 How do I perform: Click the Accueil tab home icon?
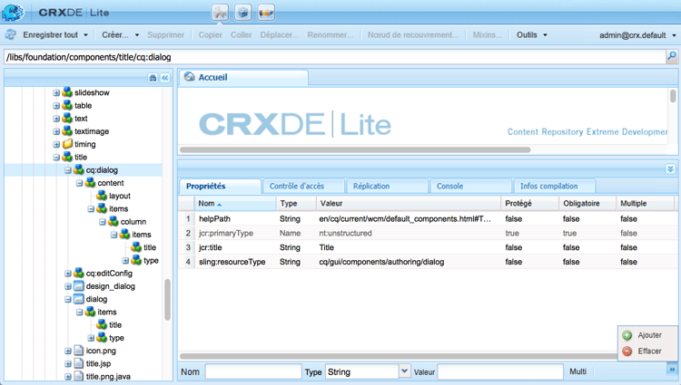[x=190, y=77]
